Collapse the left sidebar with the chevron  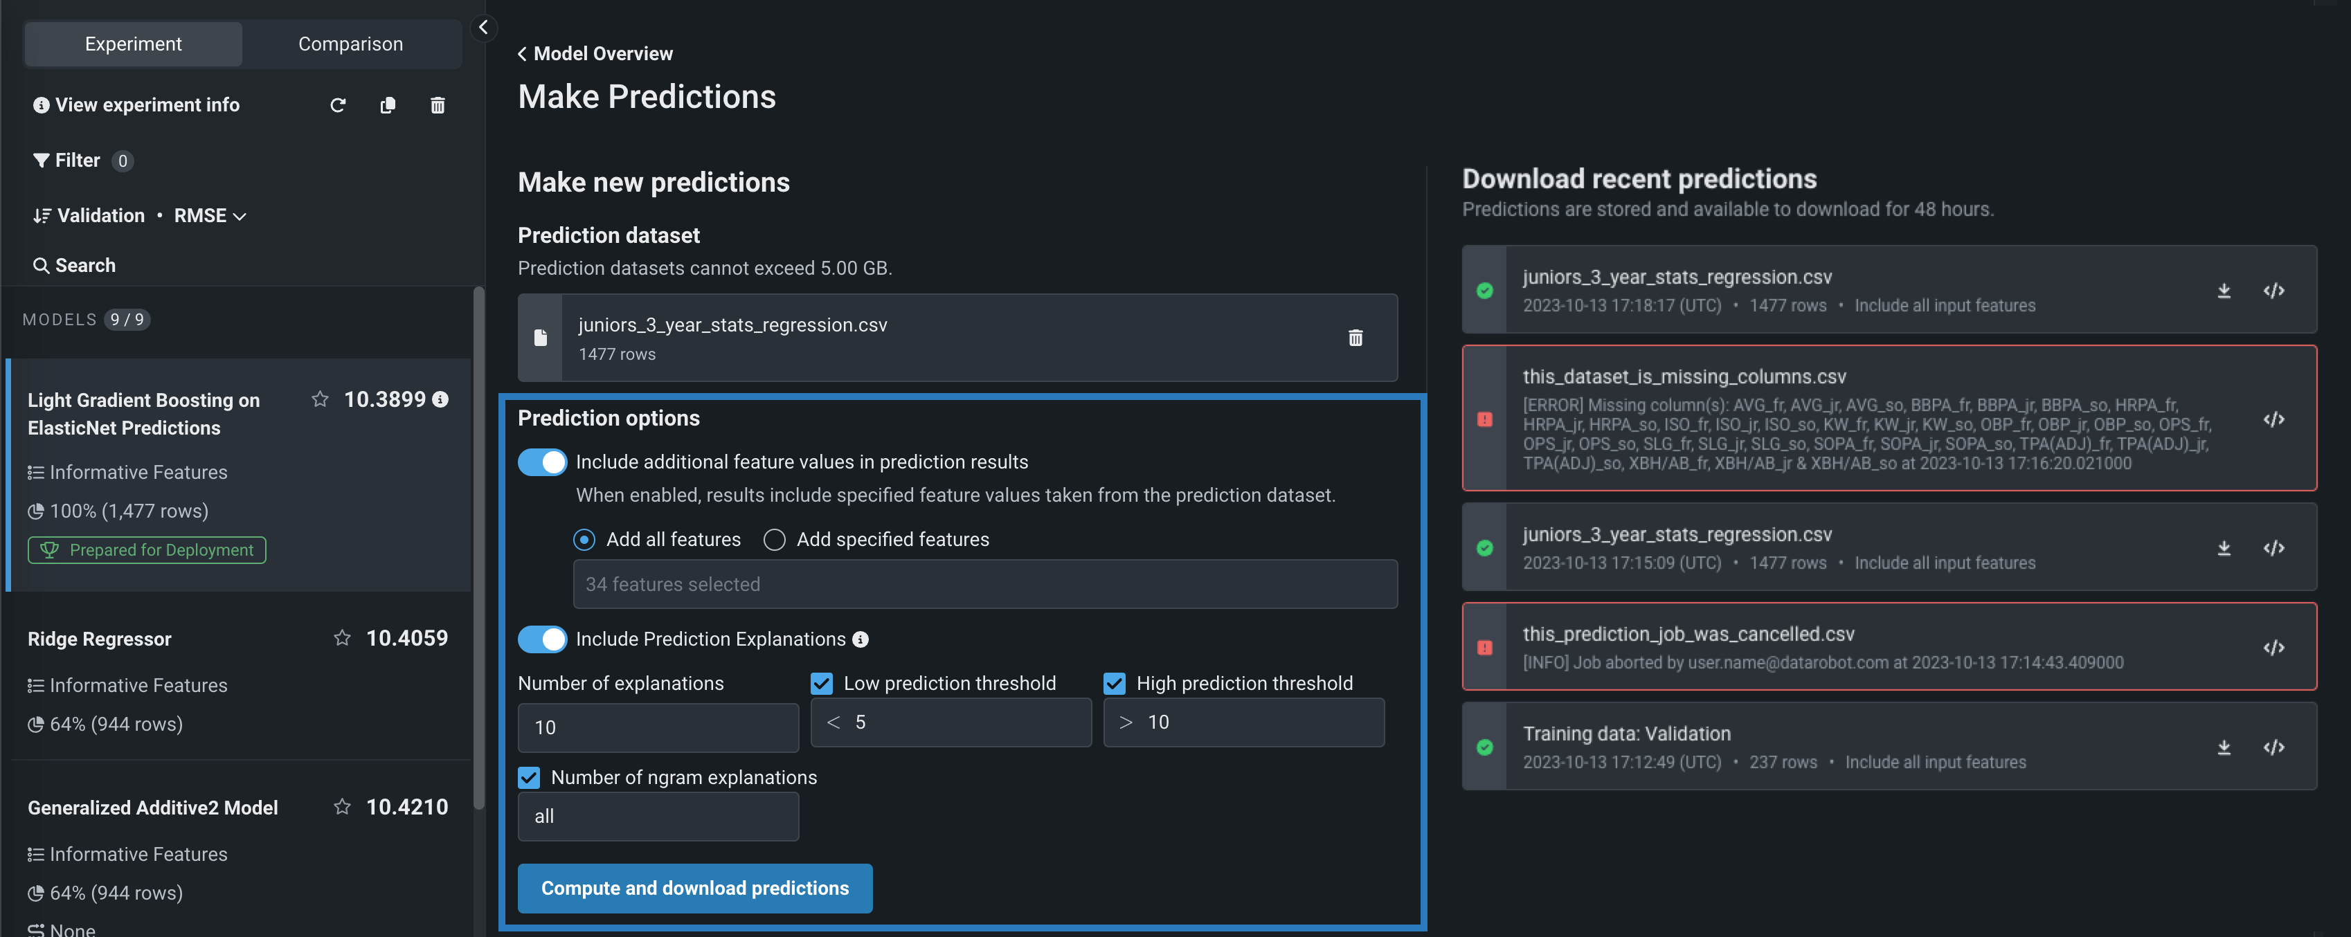tap(484, 28)
